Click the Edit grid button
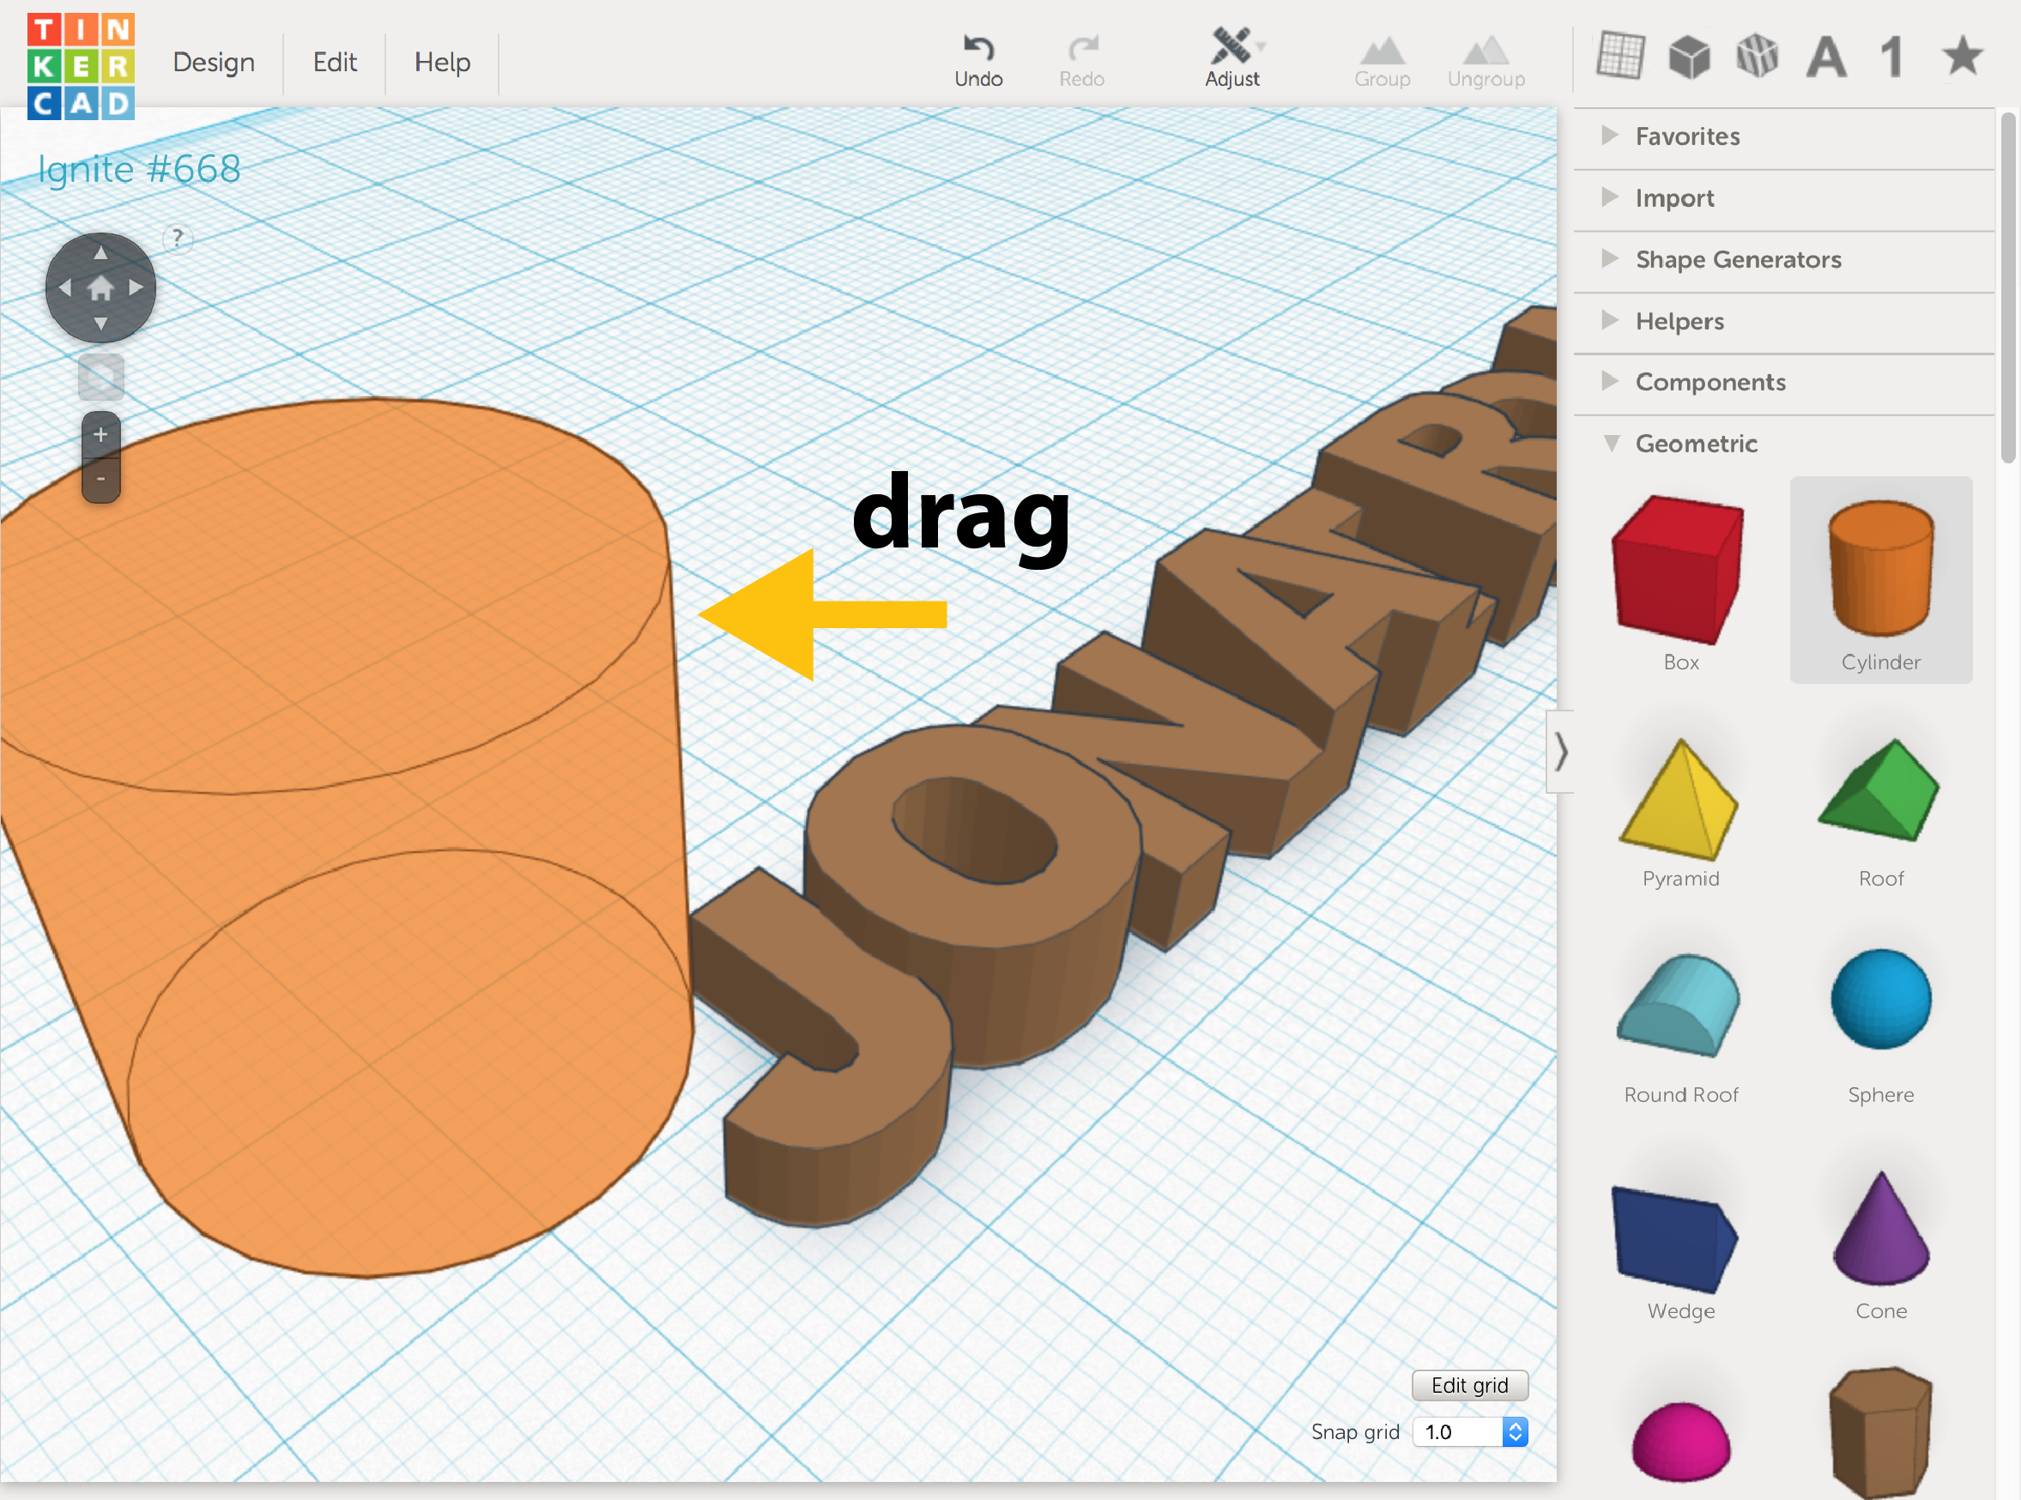Viewport: 2021px width, 1500px height. click(x=1468, y=1385)
